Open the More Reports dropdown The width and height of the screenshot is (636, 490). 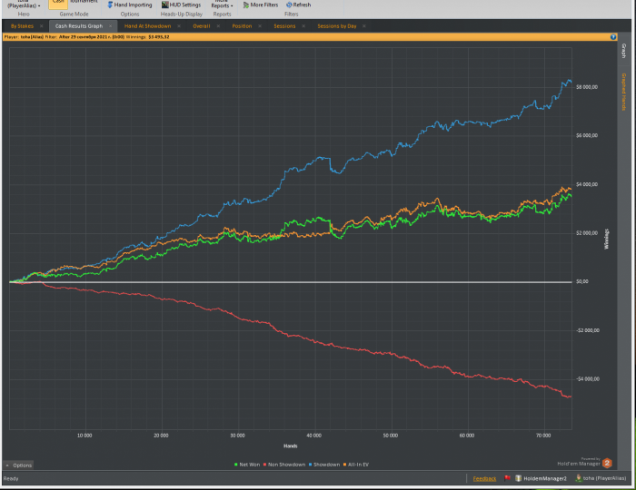click(221, 5)
